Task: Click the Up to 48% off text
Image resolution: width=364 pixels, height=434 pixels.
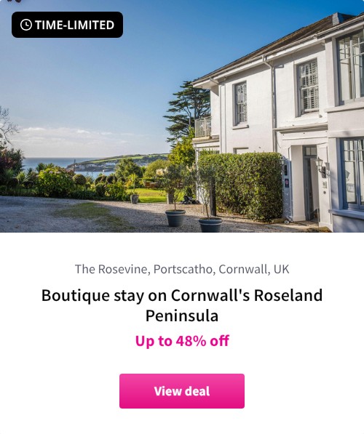Action: coord(182,341)
